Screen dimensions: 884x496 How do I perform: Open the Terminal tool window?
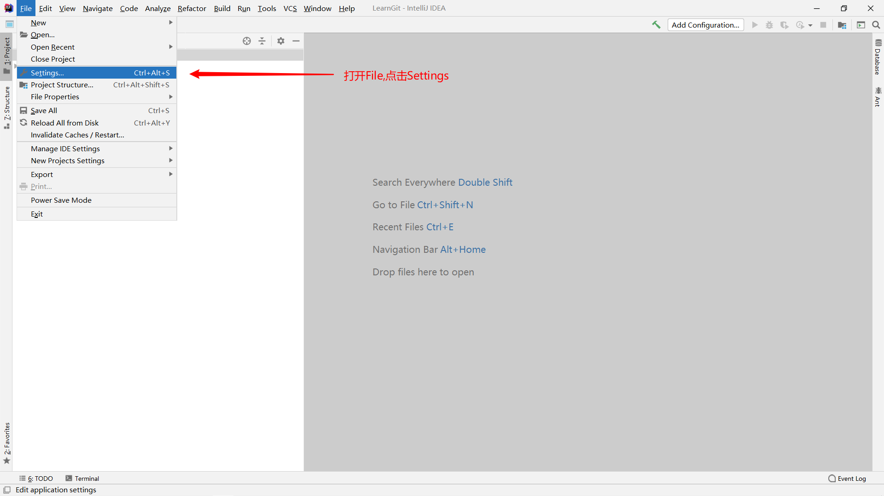pyautogui.click(x=82, y=479)
